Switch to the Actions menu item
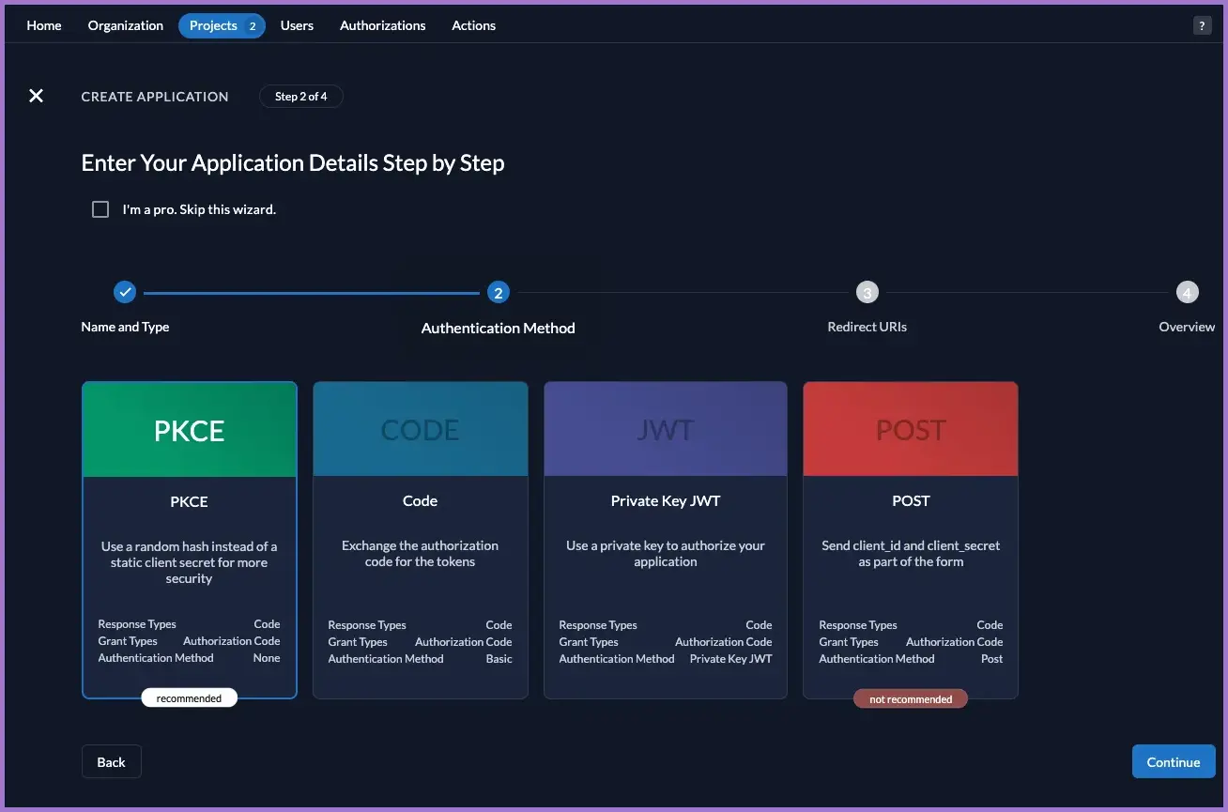 (473, 25)
